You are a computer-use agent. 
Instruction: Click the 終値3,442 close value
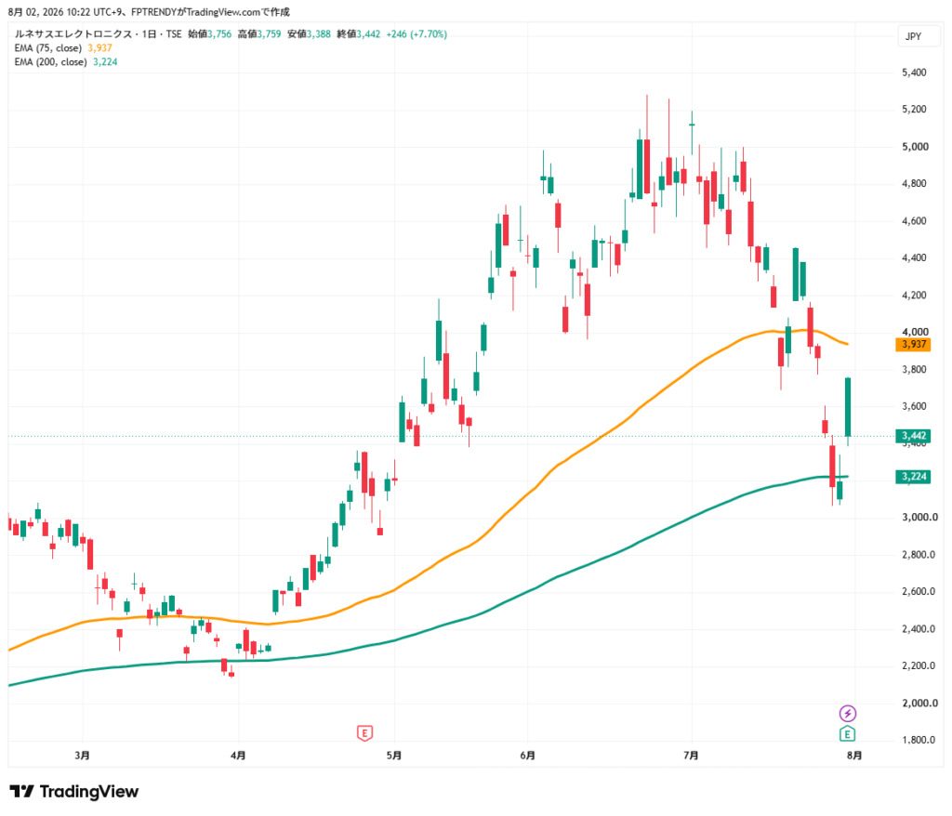coord(358,34)
